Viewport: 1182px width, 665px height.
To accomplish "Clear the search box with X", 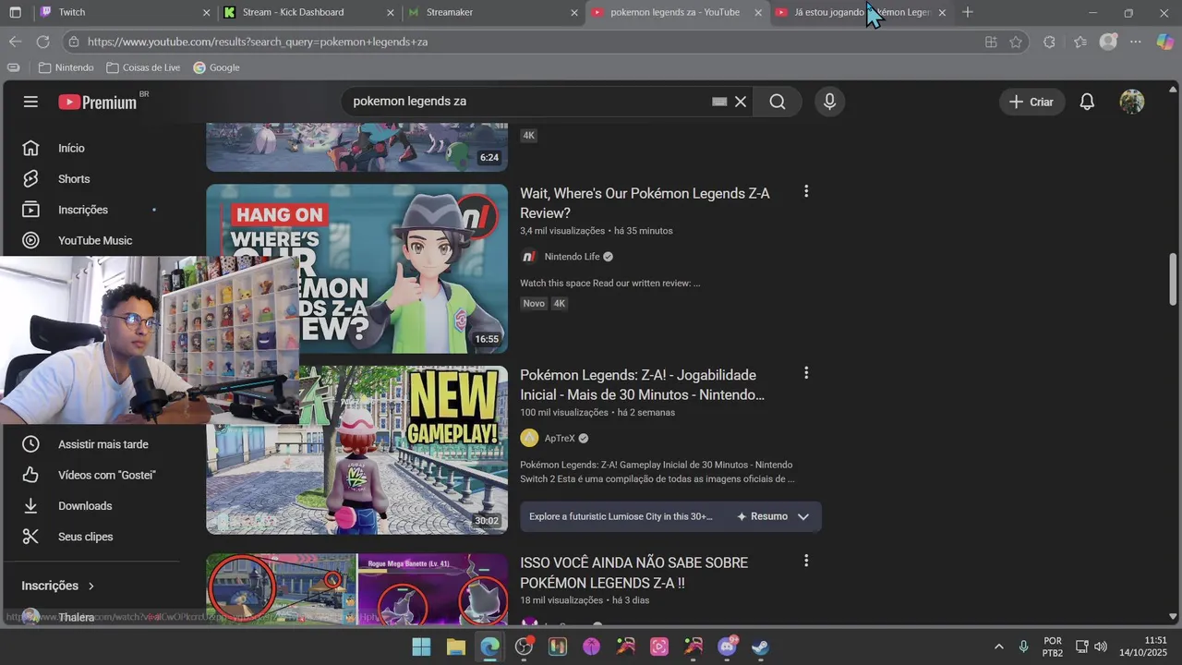I will [740, 102].
